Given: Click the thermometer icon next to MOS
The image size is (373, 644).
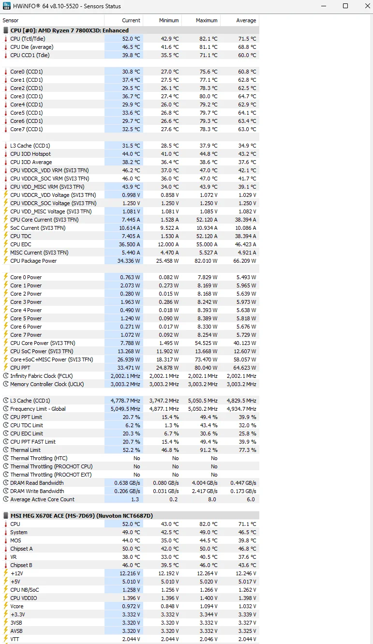Looking at the screenshot, I should (6, 540).
